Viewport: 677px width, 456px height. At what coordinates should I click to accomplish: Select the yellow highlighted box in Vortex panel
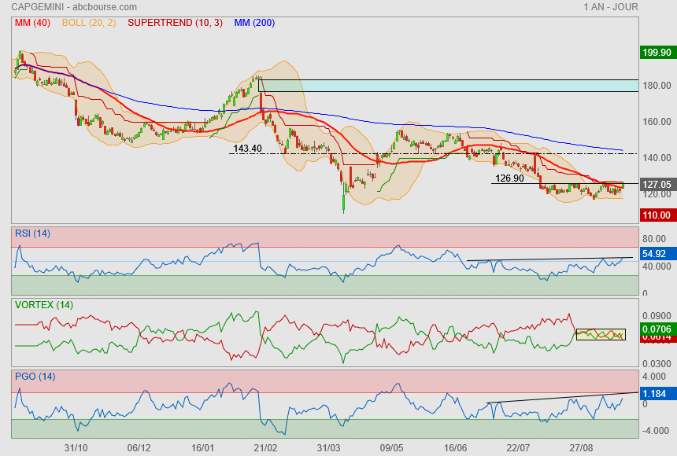[x=601, y=334]
